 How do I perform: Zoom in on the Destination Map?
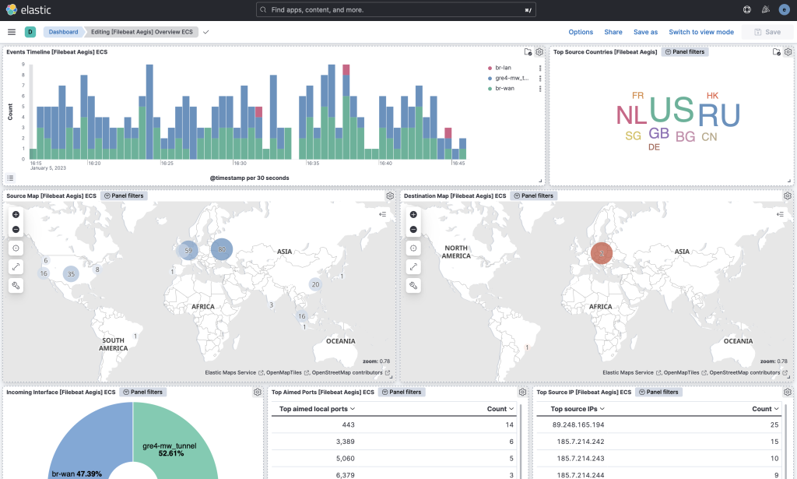click(x=413, y=215)
